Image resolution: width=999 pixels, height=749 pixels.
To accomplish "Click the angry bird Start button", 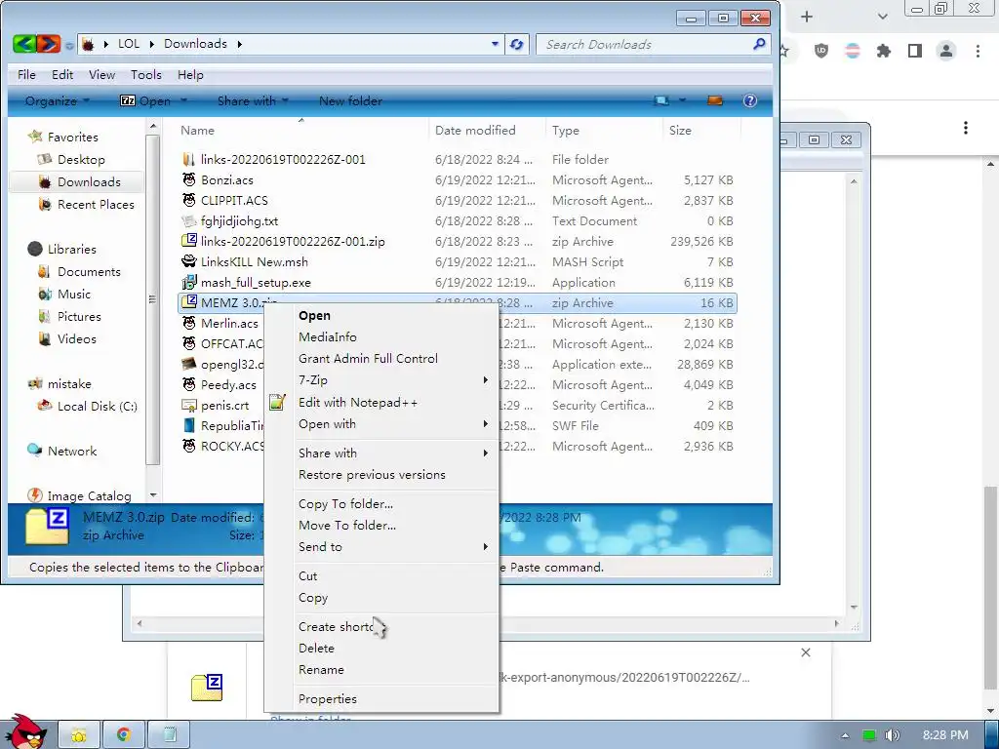I will pyautogui.click(x=24, y=732).
